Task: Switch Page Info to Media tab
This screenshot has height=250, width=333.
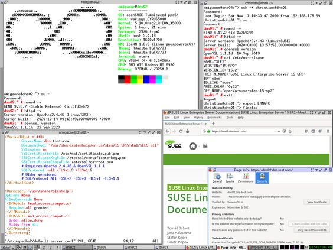Action: pyautogui.click(x=230, y=178)
